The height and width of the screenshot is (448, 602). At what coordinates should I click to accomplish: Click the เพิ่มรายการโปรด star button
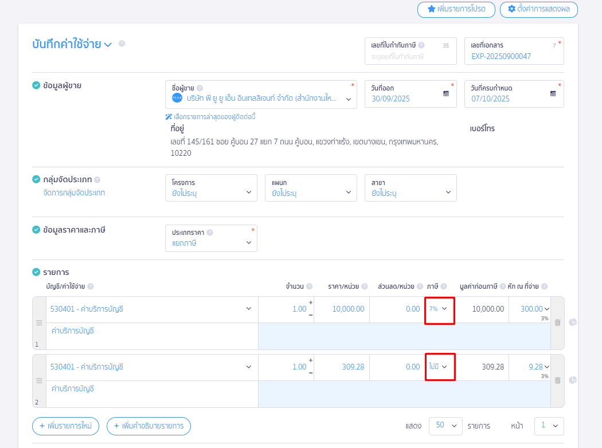click(456, 9)
